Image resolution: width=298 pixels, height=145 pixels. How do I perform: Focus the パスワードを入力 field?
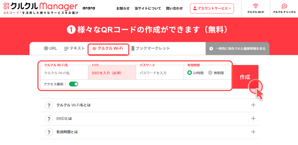pos(160,72)
